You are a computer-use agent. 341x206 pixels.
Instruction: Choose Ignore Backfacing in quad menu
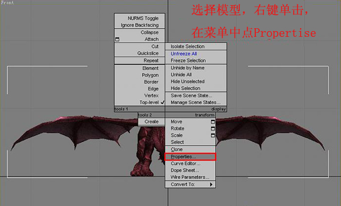pyautogui.click(x=140, y=25)
